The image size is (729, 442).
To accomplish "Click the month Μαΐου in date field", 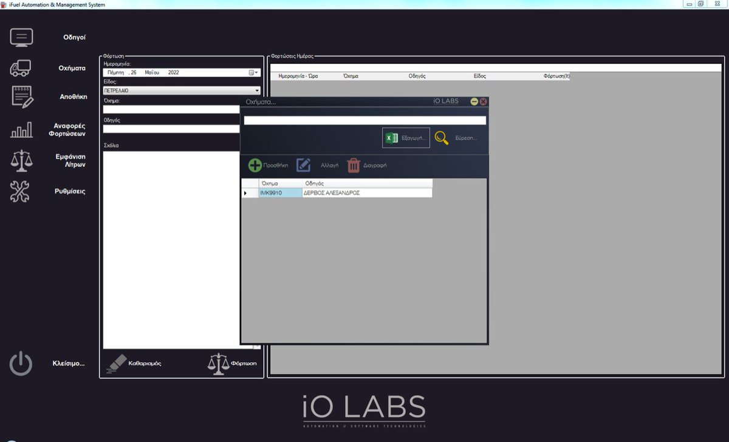I will (152, 72).
